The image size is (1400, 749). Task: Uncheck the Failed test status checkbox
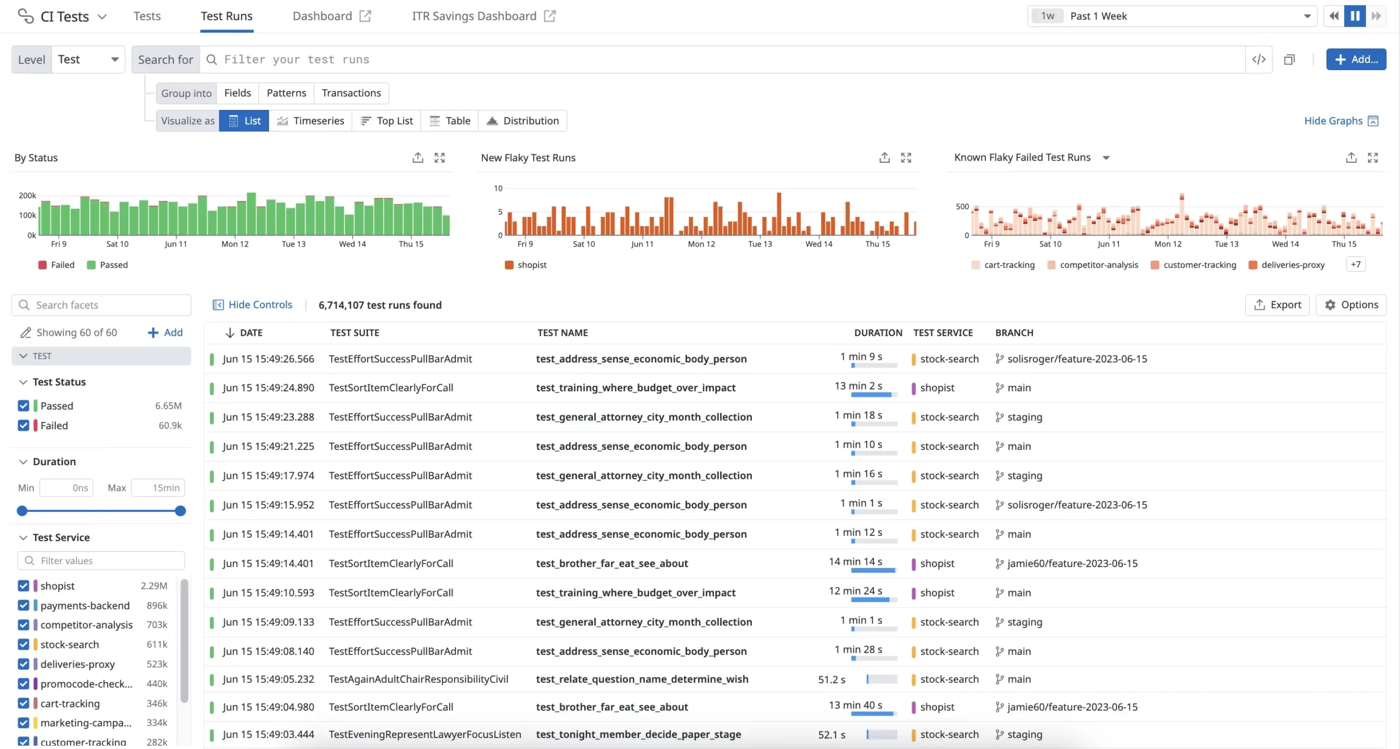pyautogui.click(x=23, y=425)
